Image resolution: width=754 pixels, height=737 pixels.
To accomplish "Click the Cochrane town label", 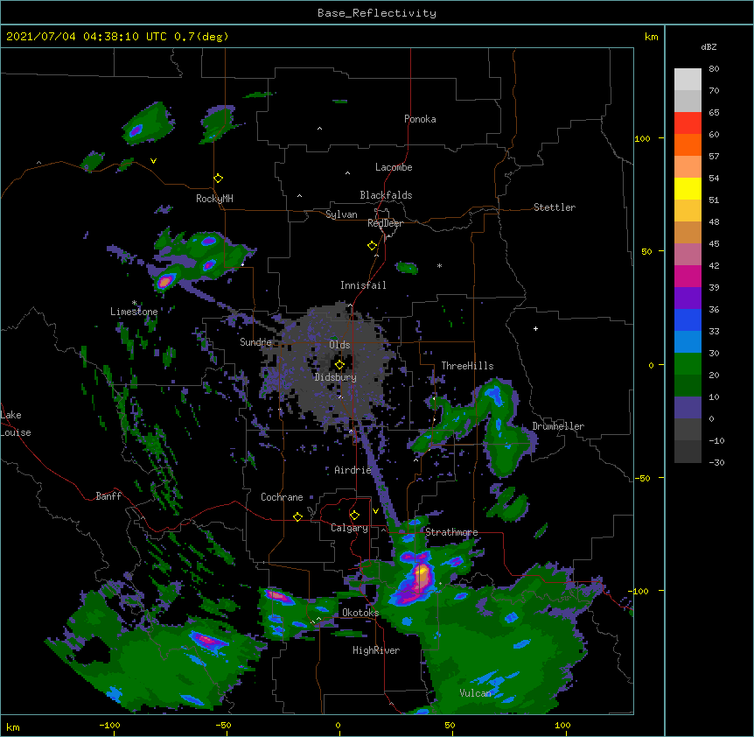I will [282, 497].
